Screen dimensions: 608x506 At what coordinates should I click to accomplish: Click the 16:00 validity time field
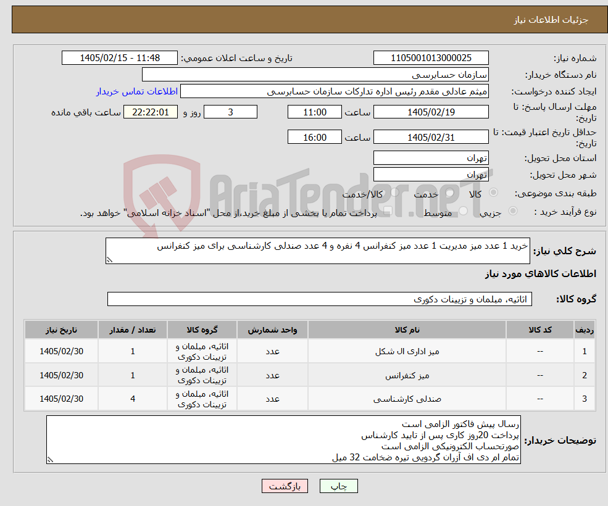pyautogui.click(x=314, y=137)
